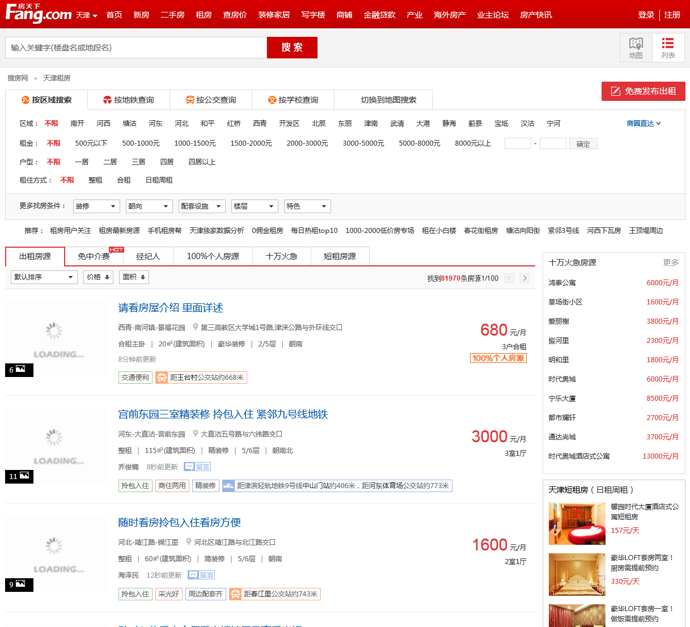
Task: Open listing 请看房屋介绍 里面详述
Action: 171,308
